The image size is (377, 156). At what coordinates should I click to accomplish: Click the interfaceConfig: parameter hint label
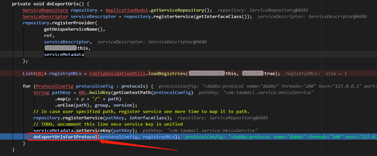[x=207, y=74]
